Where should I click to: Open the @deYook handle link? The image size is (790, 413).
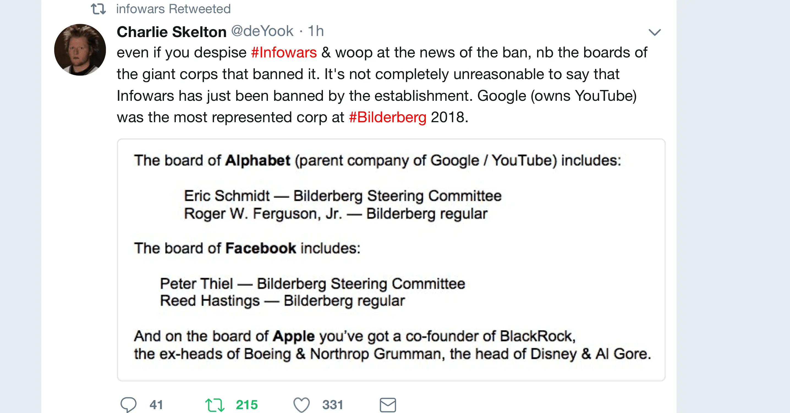tap(262, 31)
